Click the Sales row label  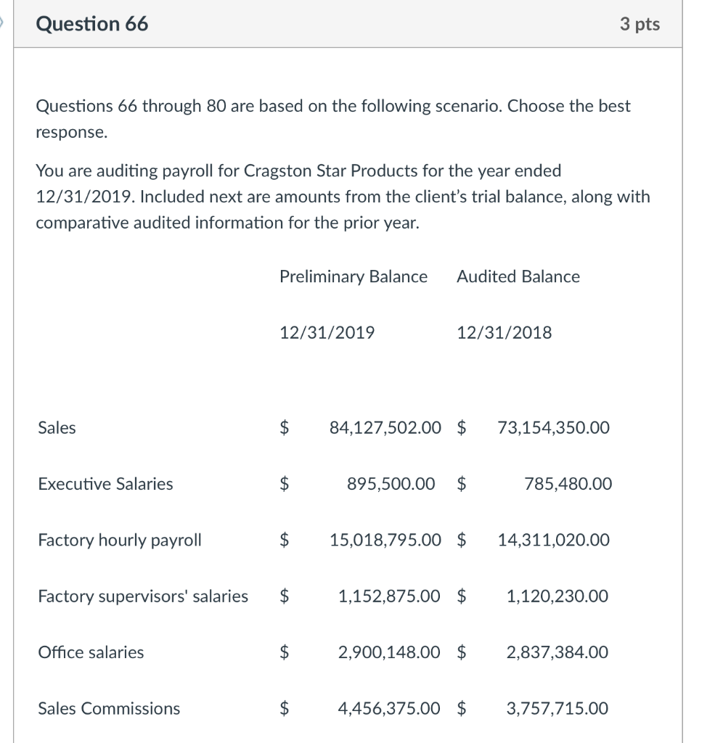point(57,428)
